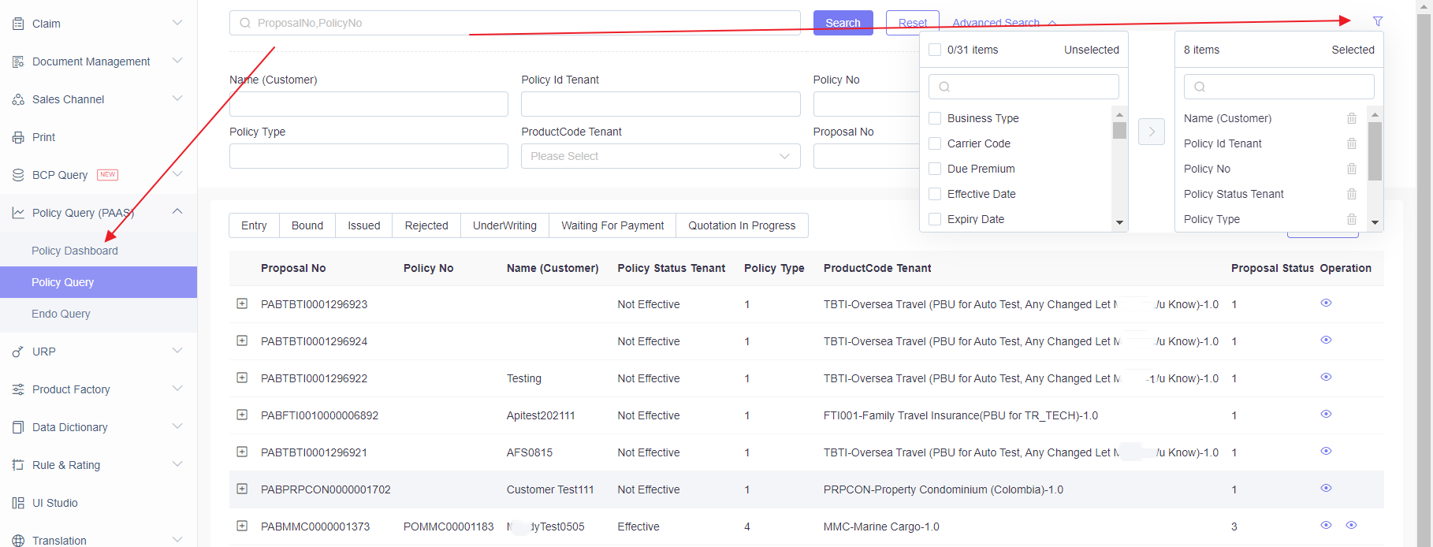
Task: Open ProductCode Tenant Please Select dropdown
Action: (661, 156)
